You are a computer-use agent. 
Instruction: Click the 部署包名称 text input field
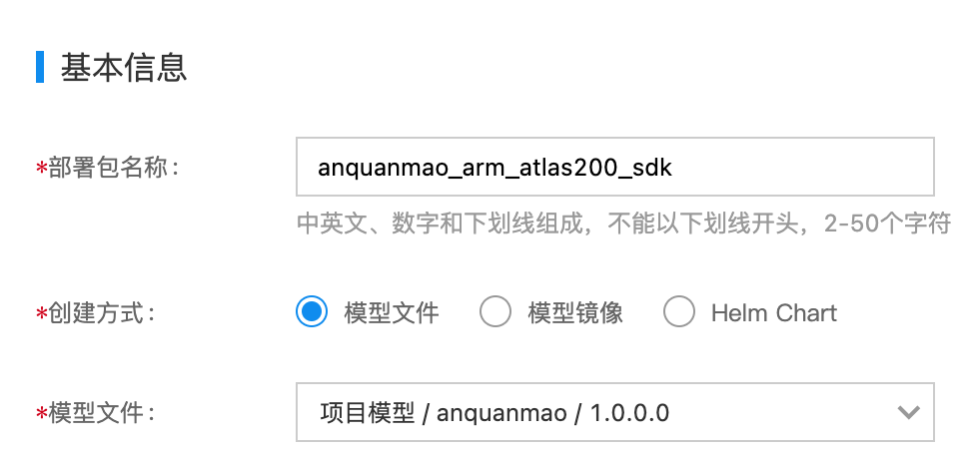click(x=615, y=167)
